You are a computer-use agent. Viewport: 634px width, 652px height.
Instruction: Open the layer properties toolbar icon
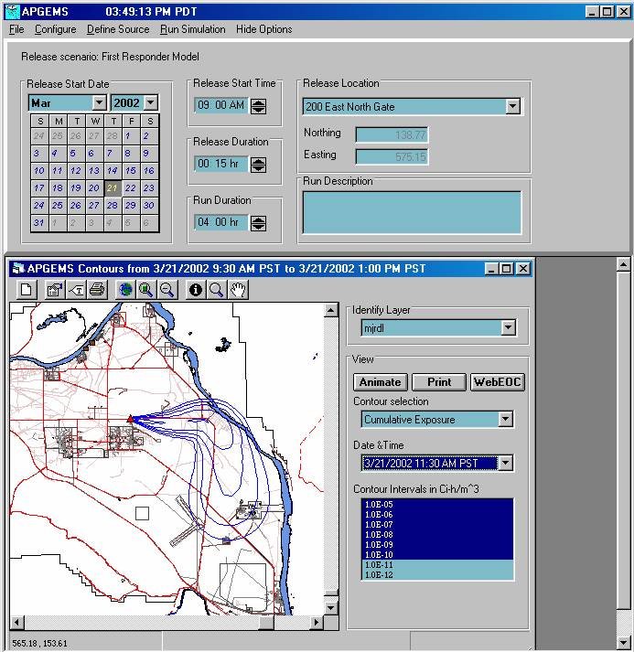coord(55,289)
